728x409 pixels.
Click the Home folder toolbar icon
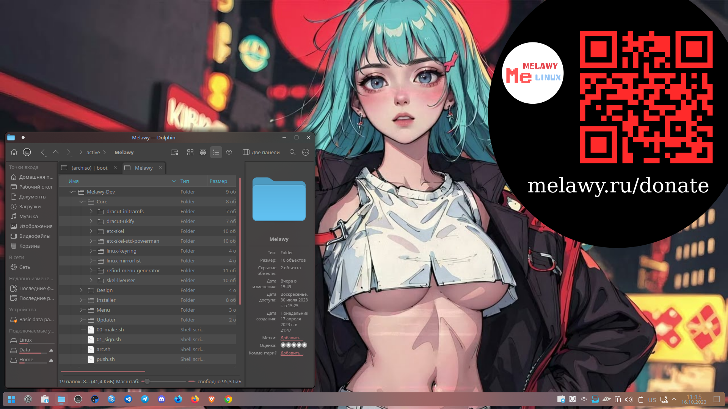coord(14,152)
